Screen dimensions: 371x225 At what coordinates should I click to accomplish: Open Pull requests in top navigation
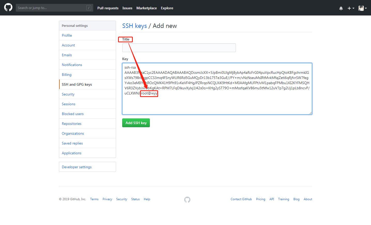[x=108, y=8]
